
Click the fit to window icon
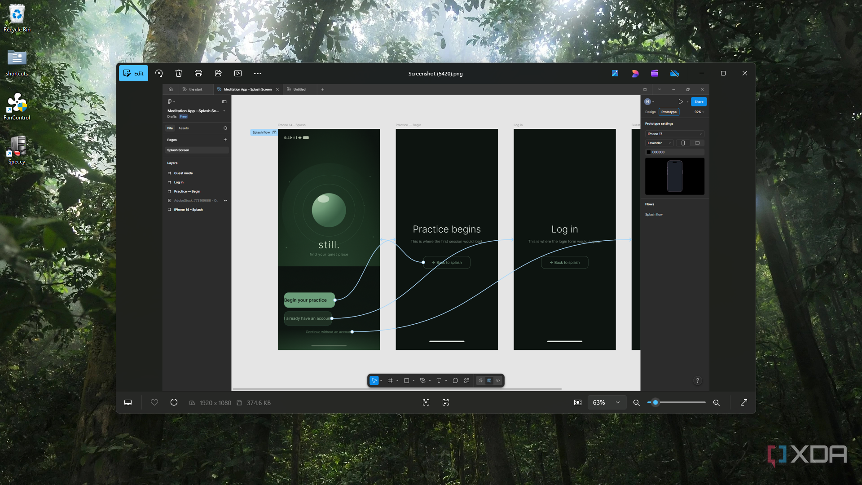578,402
